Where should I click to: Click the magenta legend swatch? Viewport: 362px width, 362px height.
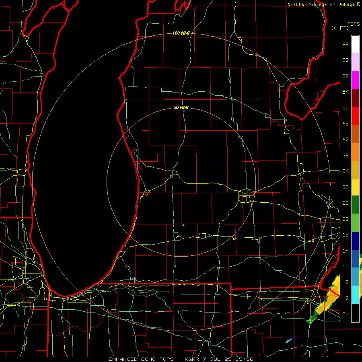355,80
